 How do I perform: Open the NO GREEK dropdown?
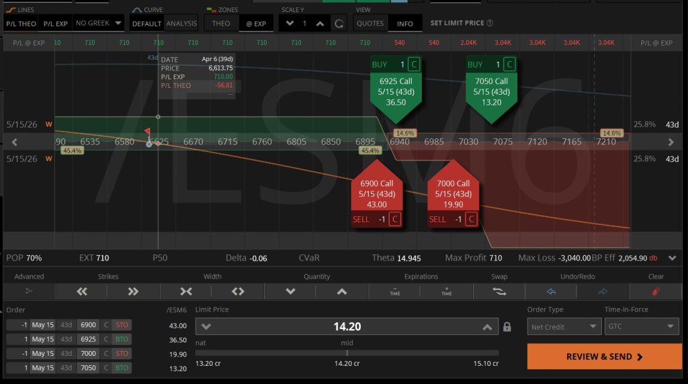tap(98, 23)
